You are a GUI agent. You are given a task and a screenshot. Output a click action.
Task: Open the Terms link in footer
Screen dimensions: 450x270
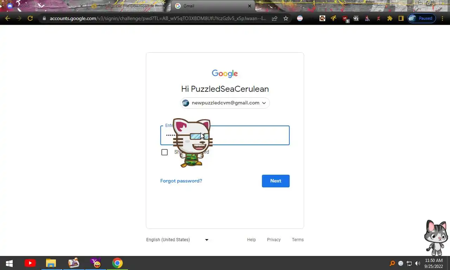click(x=298, y=240)
